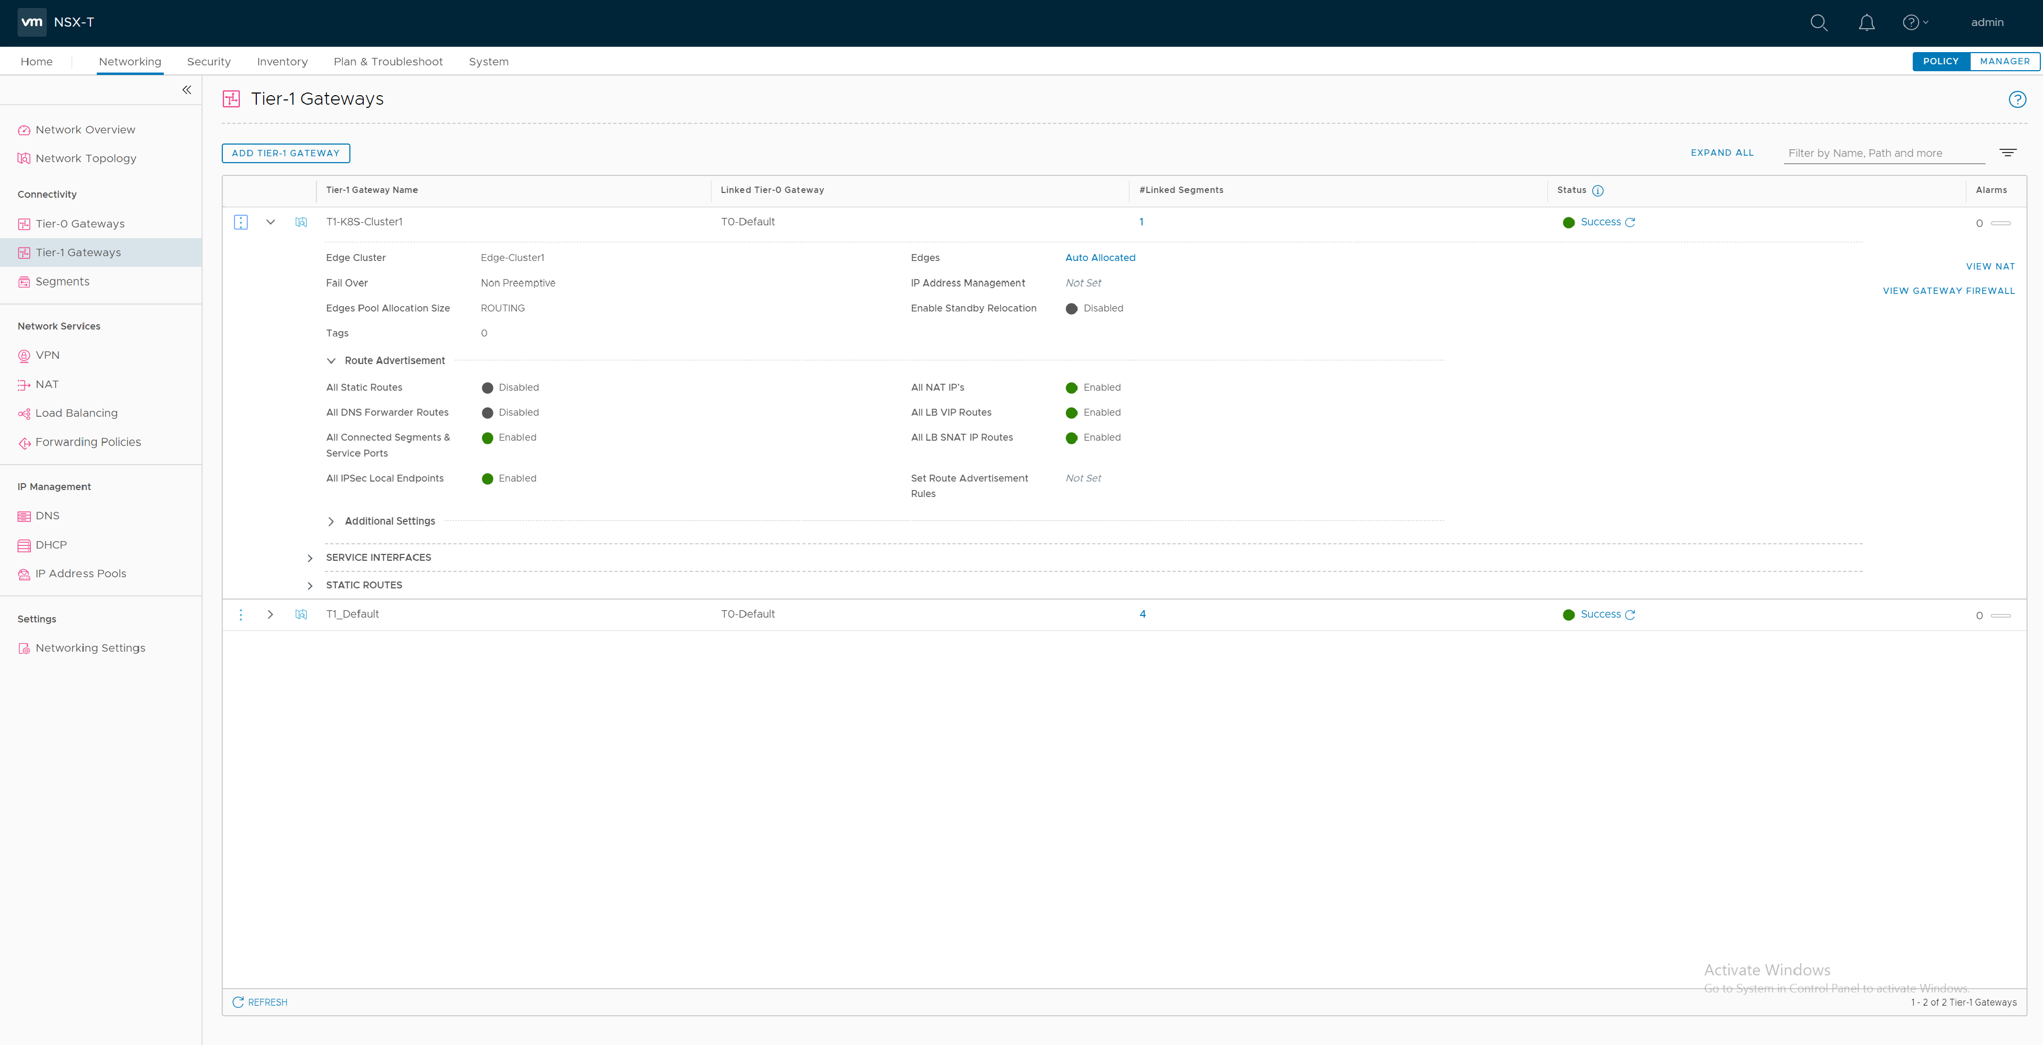Refresh status icon for T1_Default
2043x1045 pixels.
(1630, 616)
